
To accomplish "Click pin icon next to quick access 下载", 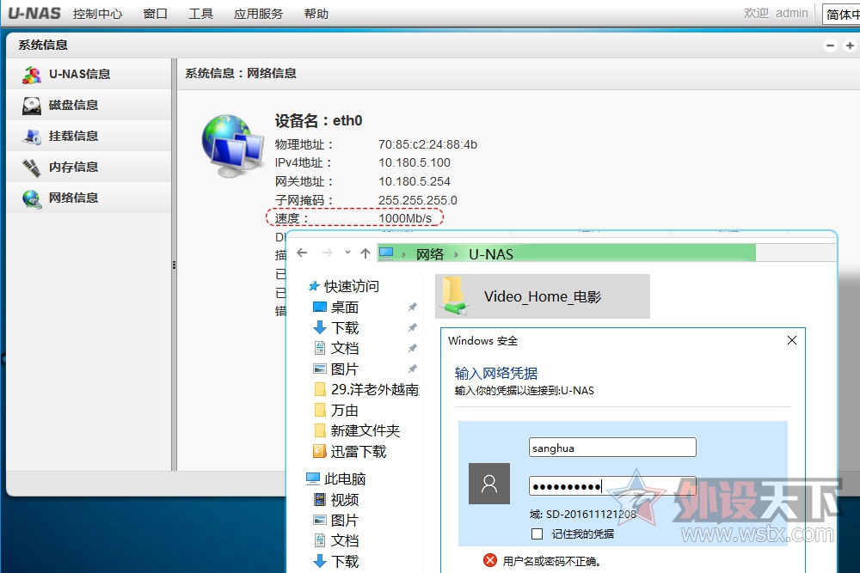I will [413, 327].
